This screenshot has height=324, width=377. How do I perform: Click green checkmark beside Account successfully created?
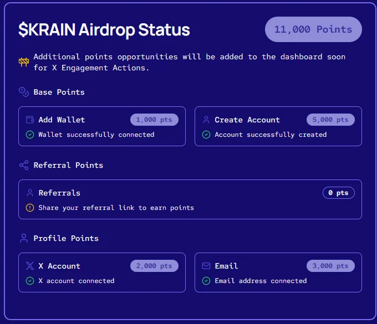pos(206,135)
